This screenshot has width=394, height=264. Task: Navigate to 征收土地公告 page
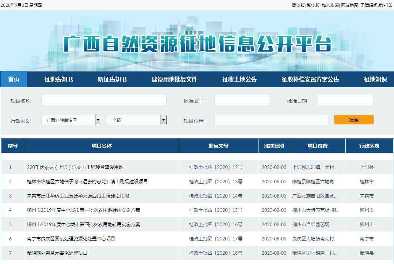pos(240,79)
